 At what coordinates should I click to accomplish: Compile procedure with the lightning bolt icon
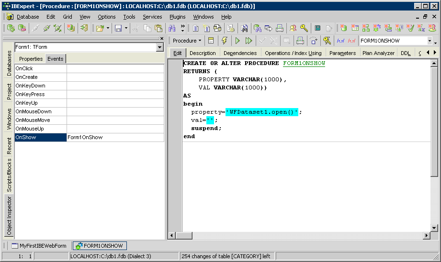click(224, 41)
